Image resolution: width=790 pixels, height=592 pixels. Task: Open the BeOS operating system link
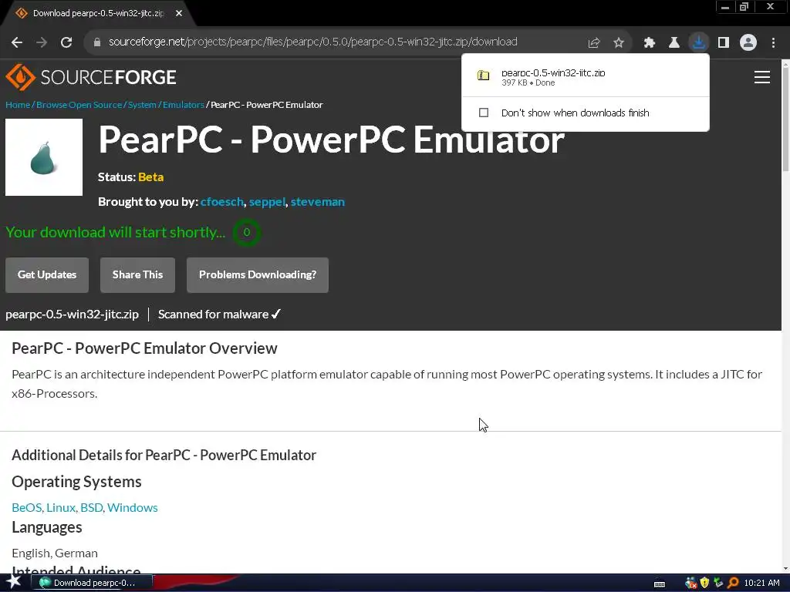tap(27, 507)
